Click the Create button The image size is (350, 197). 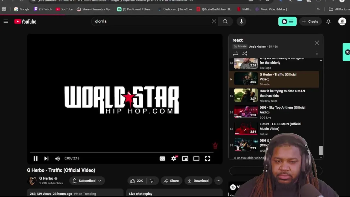point(310,21)
